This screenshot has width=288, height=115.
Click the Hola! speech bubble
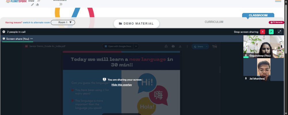coord(147,106)
